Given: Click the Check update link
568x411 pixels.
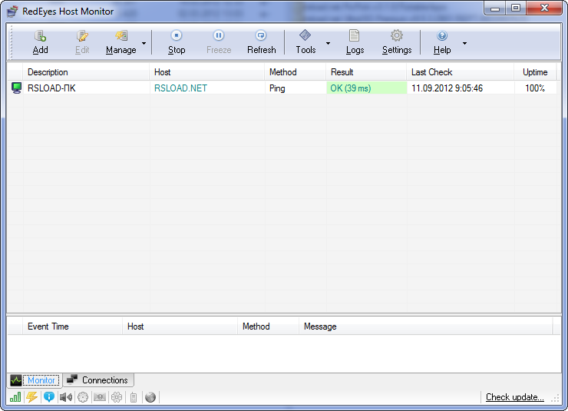Looking at the screenshot, I should click(x=515, y=397).
